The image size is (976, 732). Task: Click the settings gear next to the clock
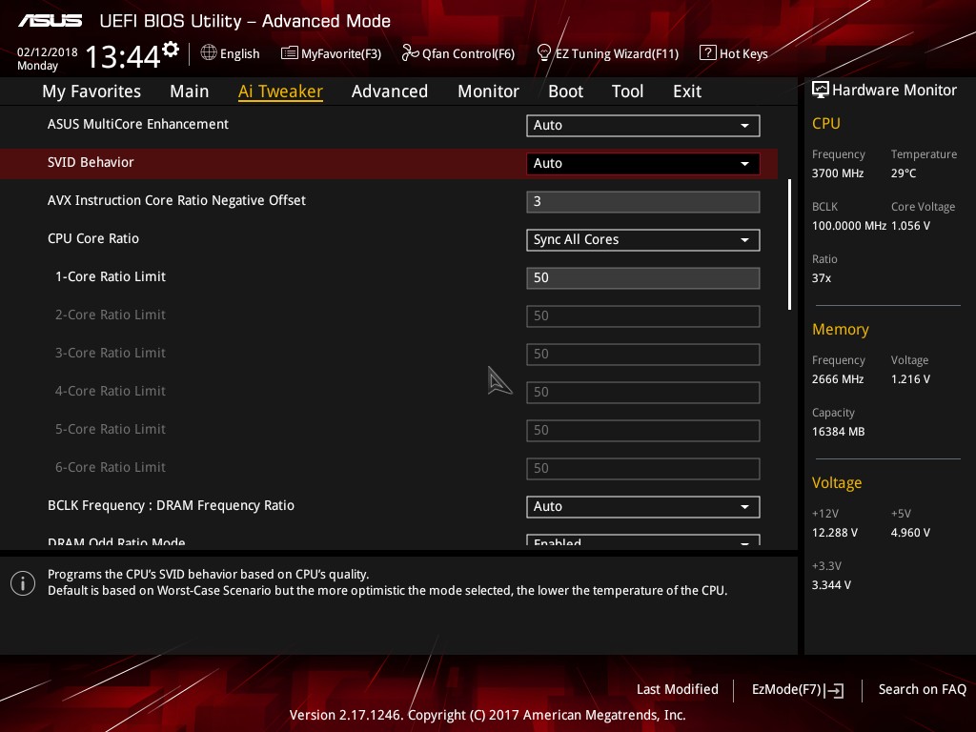point(171,50)
